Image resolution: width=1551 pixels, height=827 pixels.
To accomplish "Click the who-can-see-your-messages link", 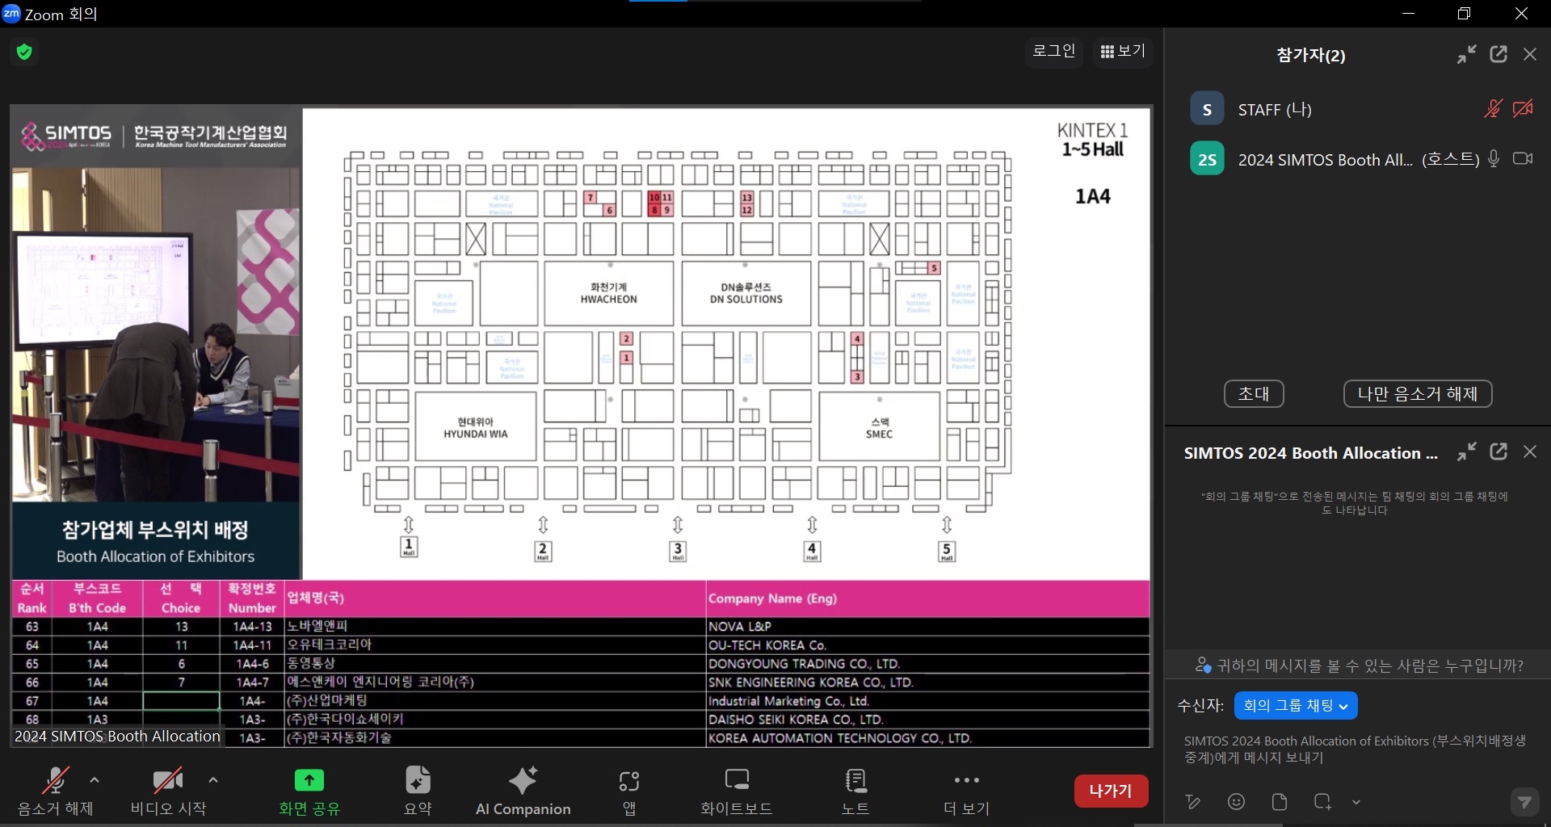I will tap(1360, 665).
